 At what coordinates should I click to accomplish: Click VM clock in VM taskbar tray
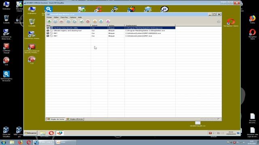click(x=231, y=133)
